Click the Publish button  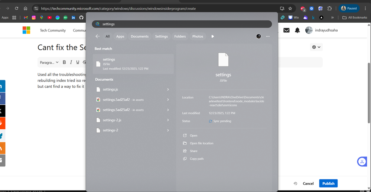click(328, 183)
